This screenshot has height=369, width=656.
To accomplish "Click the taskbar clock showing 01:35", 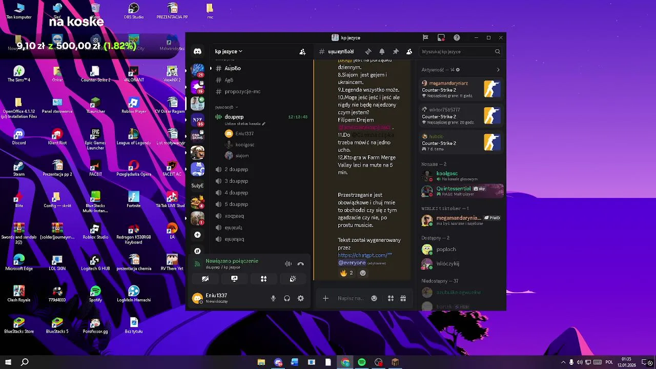I will coord(626,362).
